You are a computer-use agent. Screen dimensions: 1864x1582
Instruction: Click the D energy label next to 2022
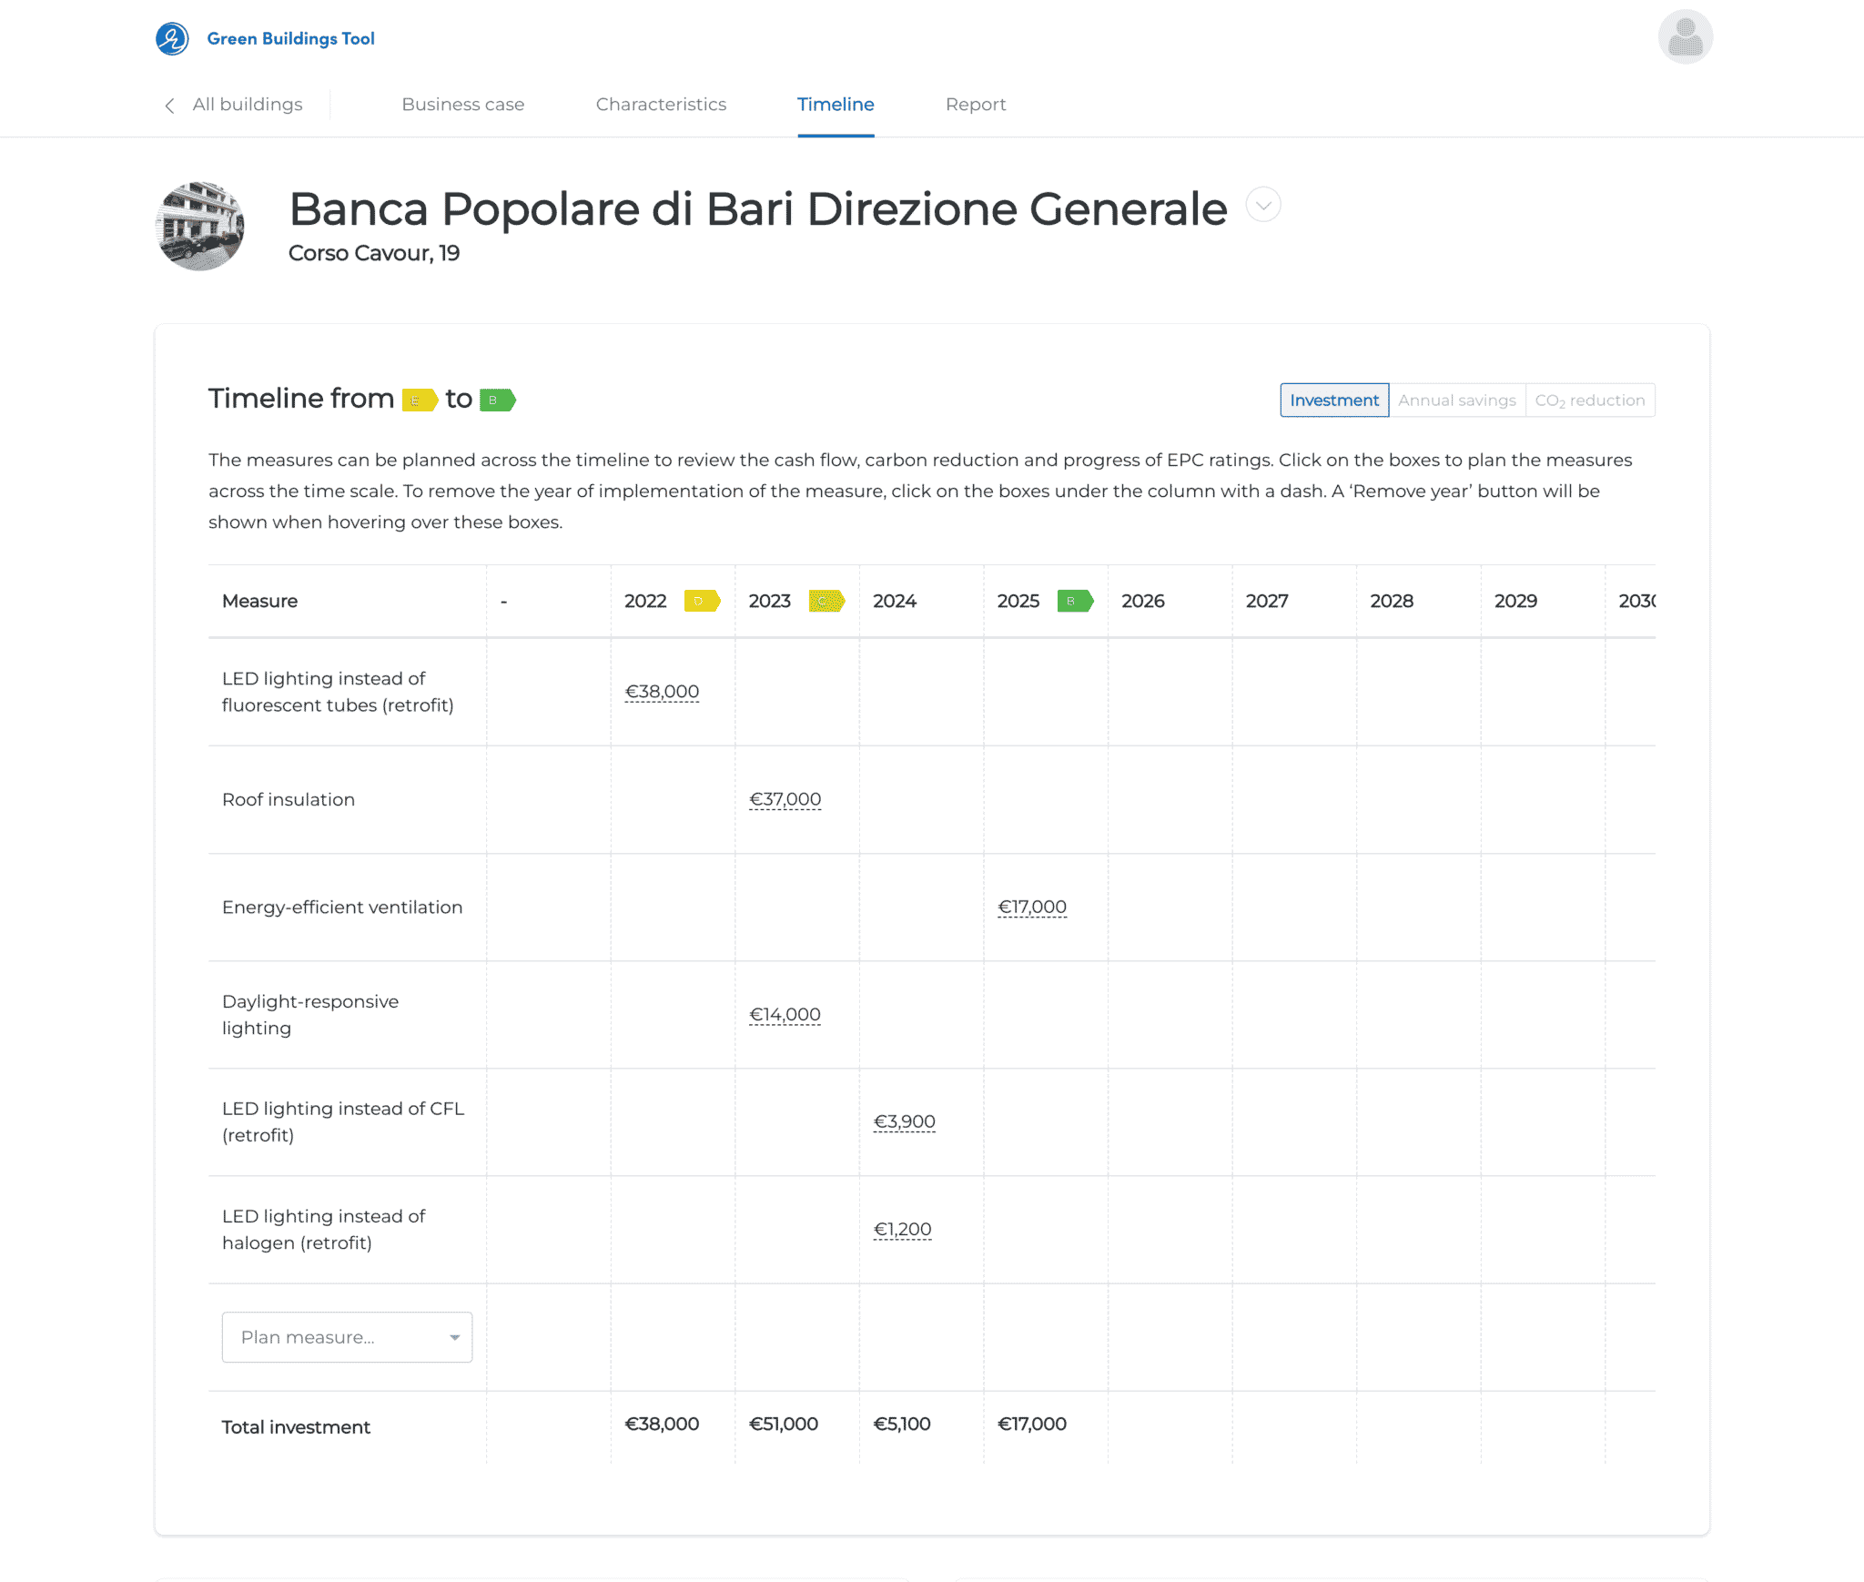click(703, 601)
